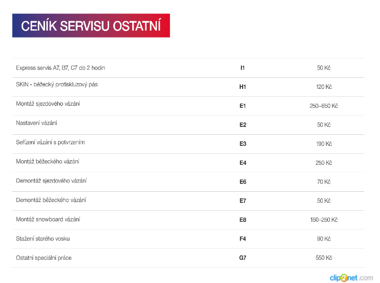Click the 150–250 Kč price
380x283 pixels.
(x=324, y=220)
